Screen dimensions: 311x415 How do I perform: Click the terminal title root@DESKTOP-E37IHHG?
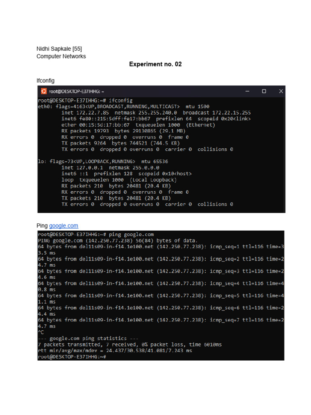[76, 91]
